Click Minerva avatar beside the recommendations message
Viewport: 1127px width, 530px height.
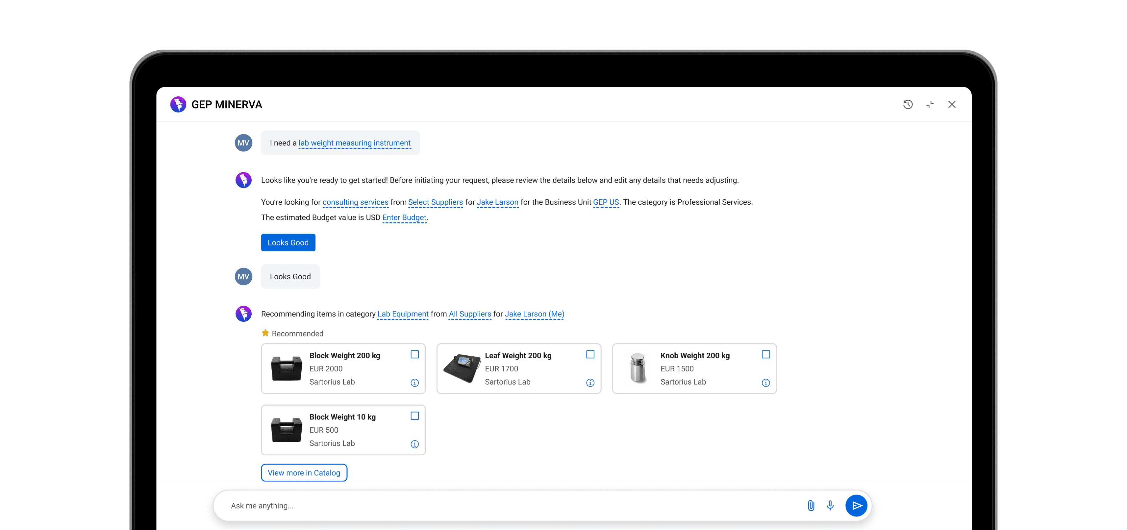pos(244,314)
